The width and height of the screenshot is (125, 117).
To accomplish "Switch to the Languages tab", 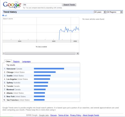I will click(26, 61).
